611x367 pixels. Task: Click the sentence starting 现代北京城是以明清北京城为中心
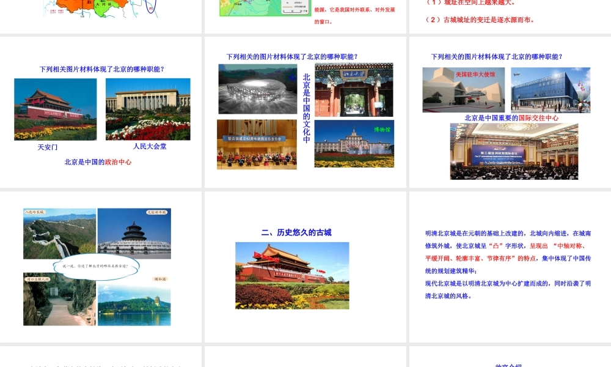(508, 289)
